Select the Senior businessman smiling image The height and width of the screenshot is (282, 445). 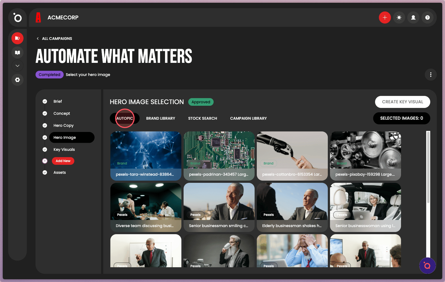(219, 207)
